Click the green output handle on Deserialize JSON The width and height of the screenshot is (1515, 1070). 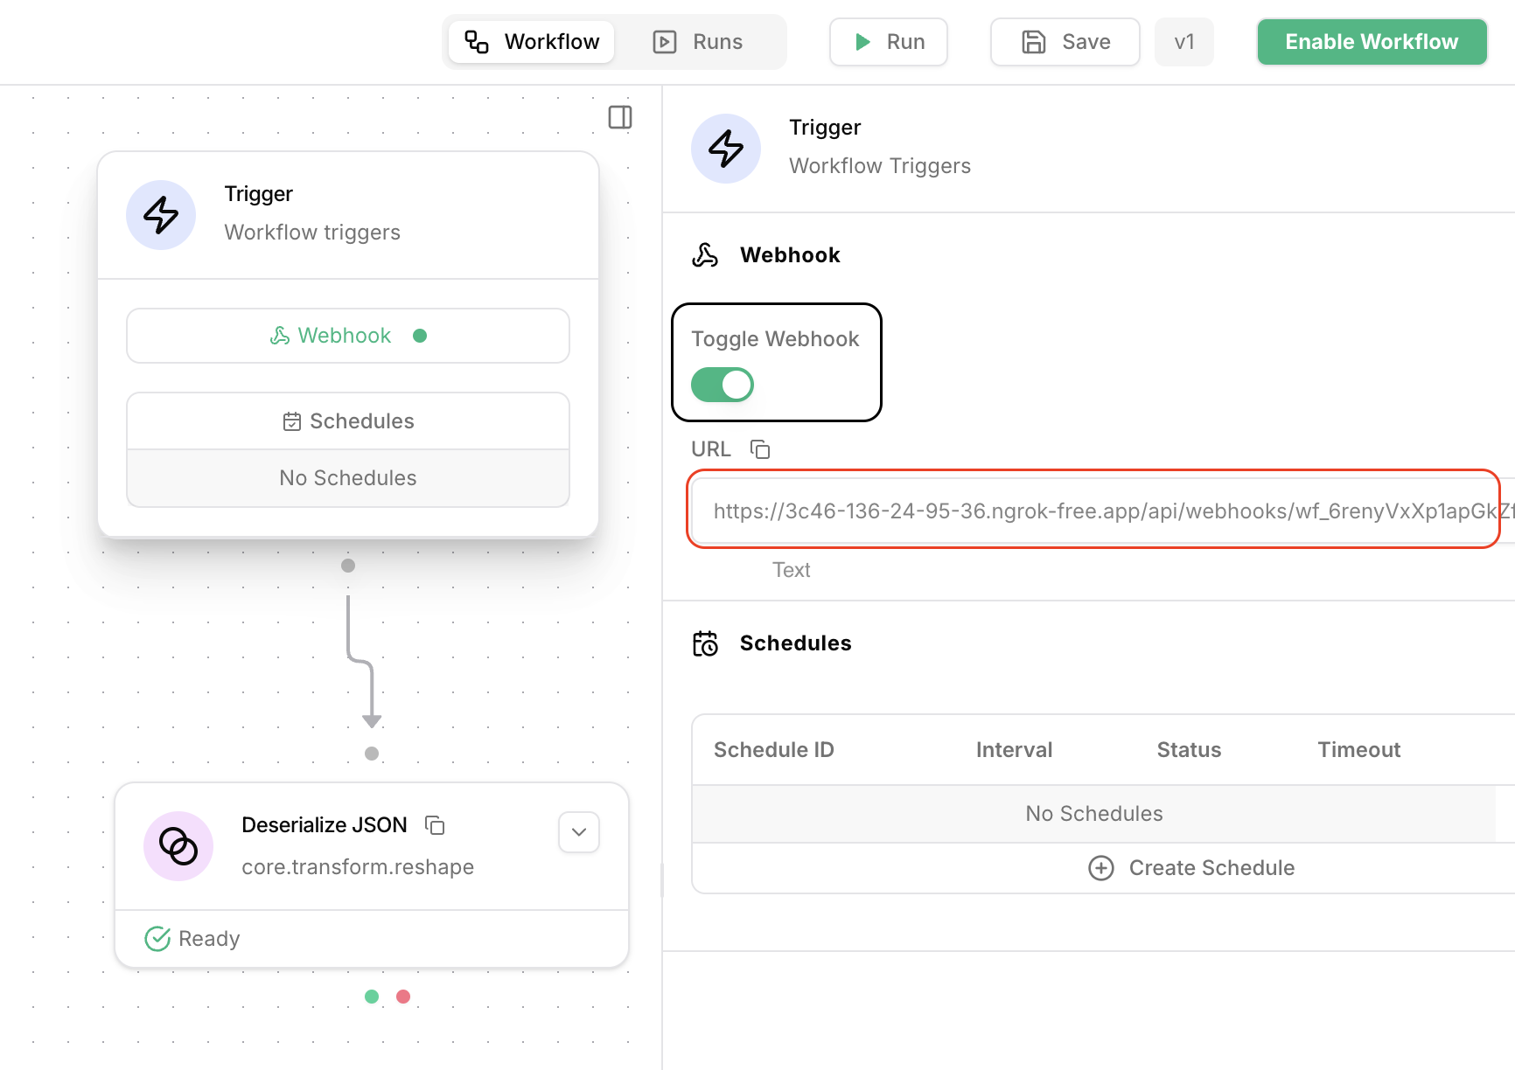[x=372, y=996]
